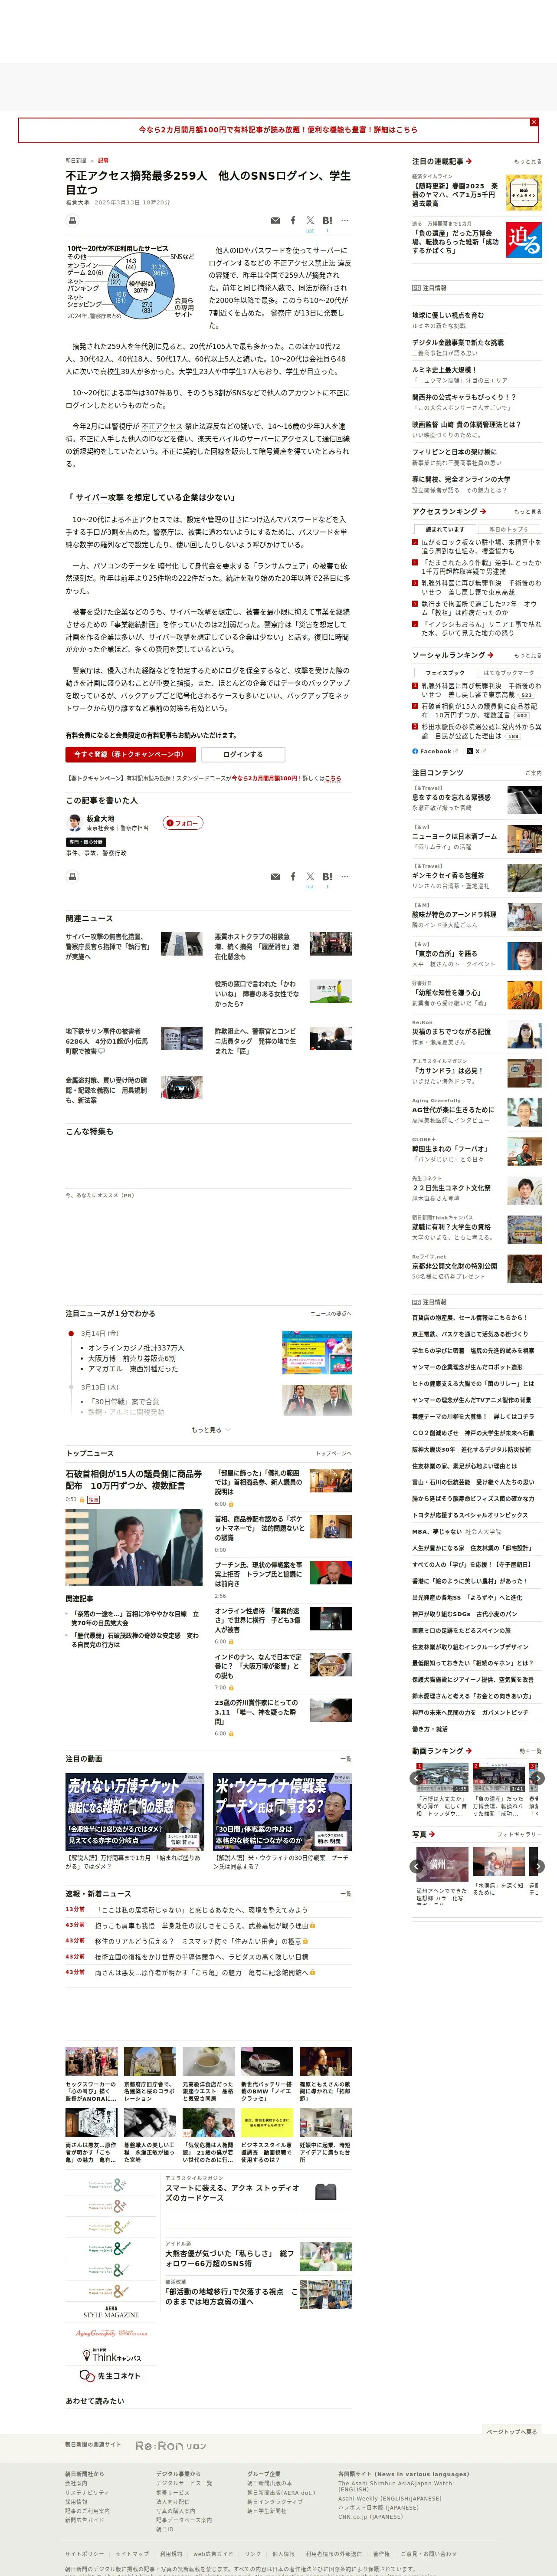
Task: Open 一覧 link next to 注目の動画
Action: point(346,1759)
